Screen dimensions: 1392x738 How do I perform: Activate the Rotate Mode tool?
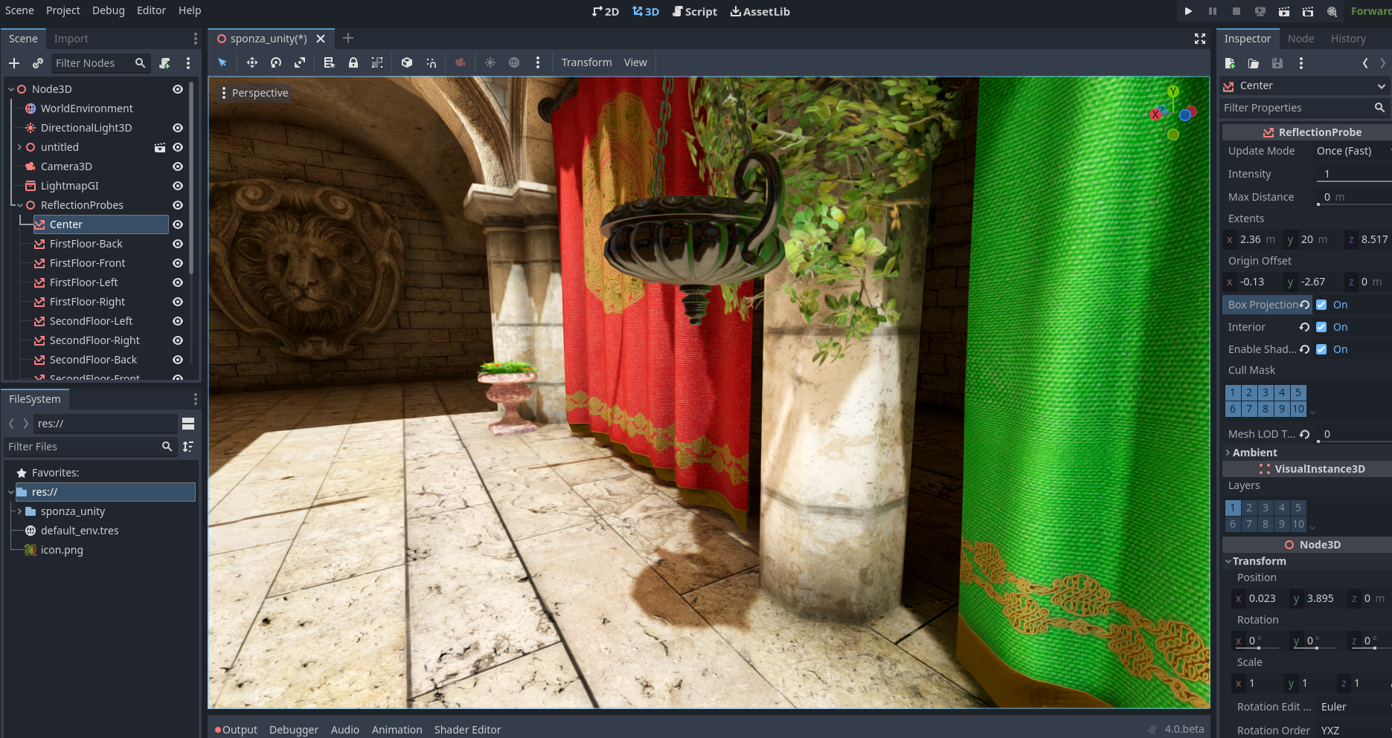pos(276,62)
